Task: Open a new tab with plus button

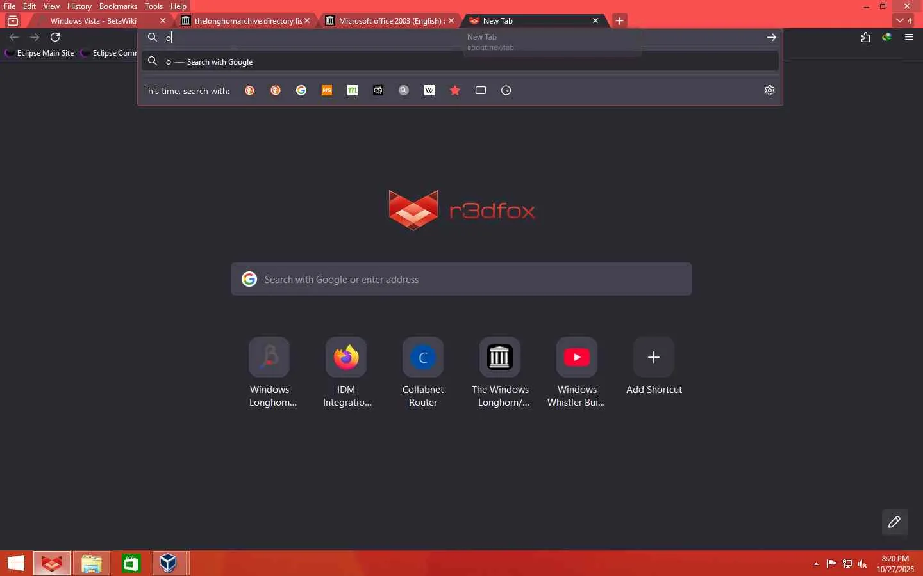Action: (620, 20)
